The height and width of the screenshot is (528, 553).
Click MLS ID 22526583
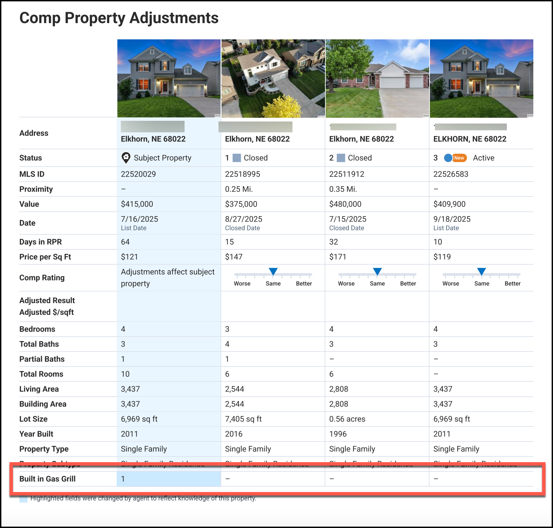click(x=451, y=174)
